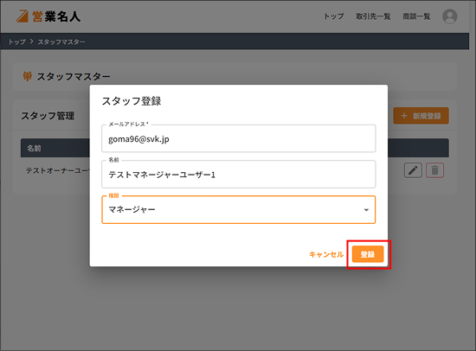Focus the メールアドレス input field

(x=239, y=138)
